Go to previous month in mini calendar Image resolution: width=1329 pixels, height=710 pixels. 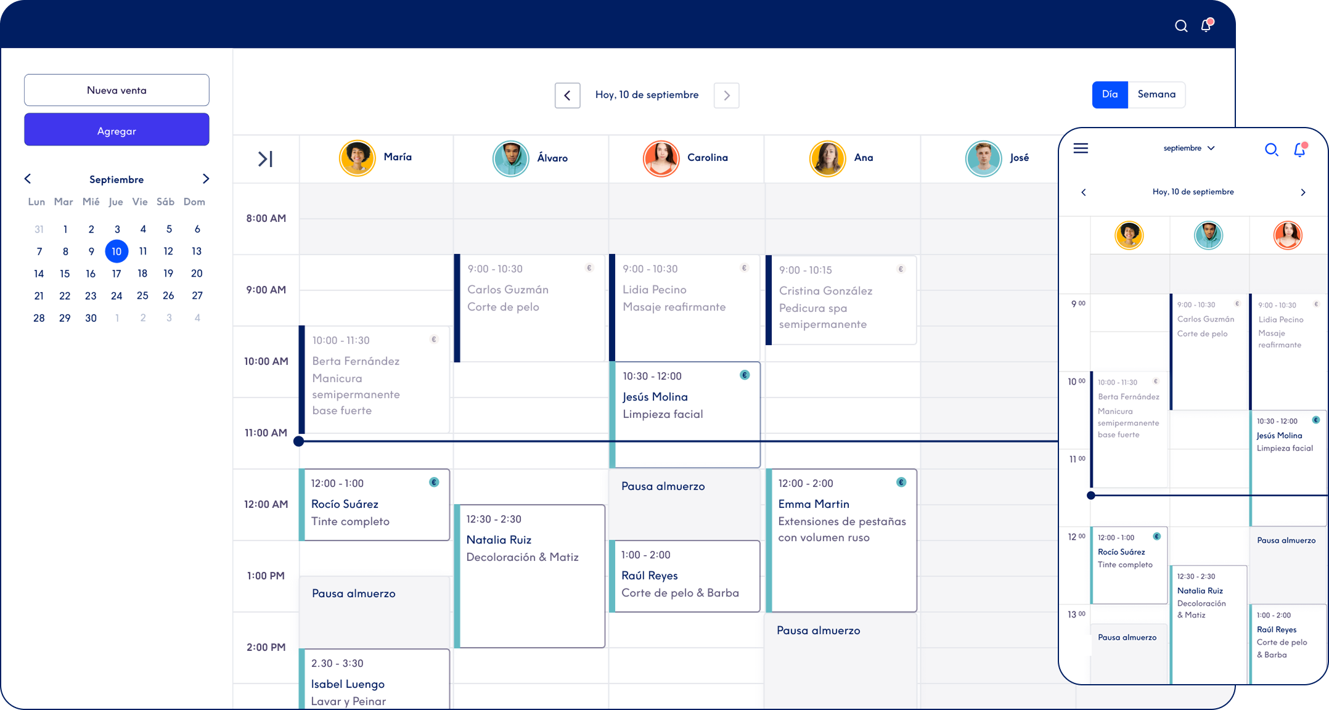coord(28,179)
